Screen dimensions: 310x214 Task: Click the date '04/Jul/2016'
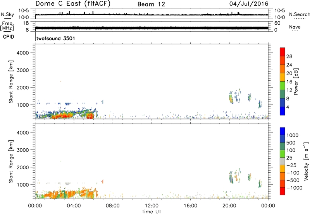click(x=249, y=4)
